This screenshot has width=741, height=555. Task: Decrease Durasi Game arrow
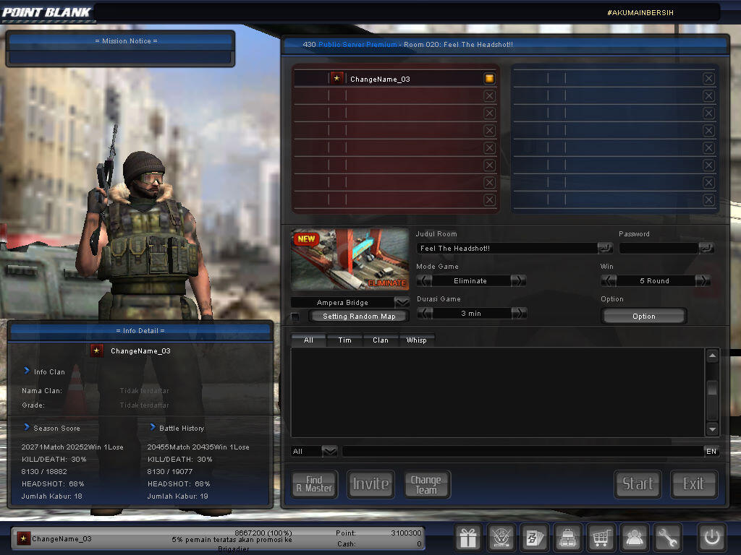point(425,314)
